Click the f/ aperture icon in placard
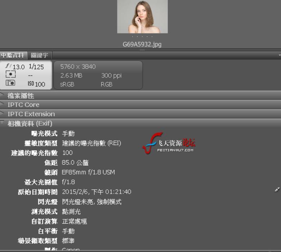 (9, 67)
